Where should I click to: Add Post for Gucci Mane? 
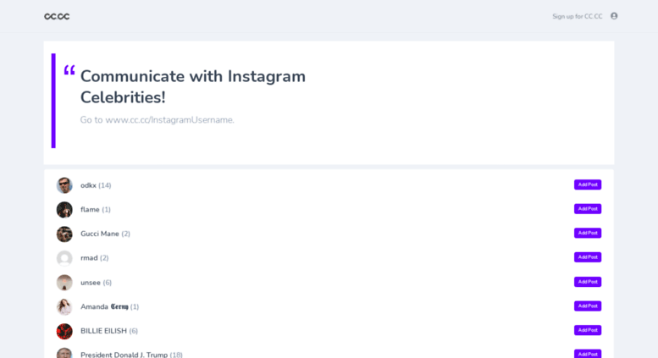click(x=588, y=233)
